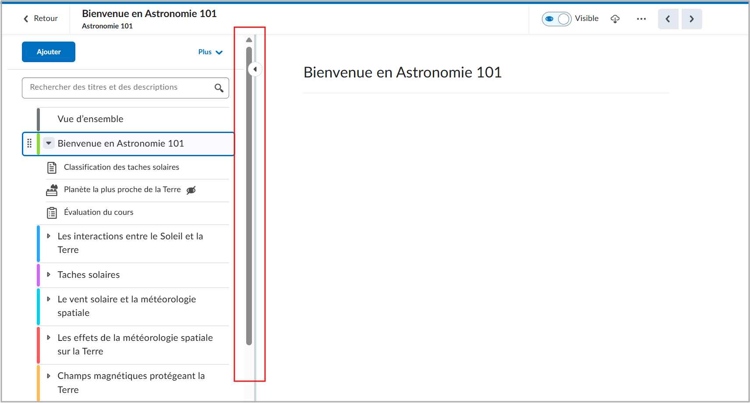Screen dimensions: 750x403
Task: Expand Champs magnétiques protégeant la Terre
Action: tap(49, 376)
